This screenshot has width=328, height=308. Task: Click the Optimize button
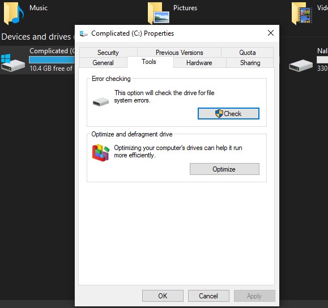click(x=224, y=169)
